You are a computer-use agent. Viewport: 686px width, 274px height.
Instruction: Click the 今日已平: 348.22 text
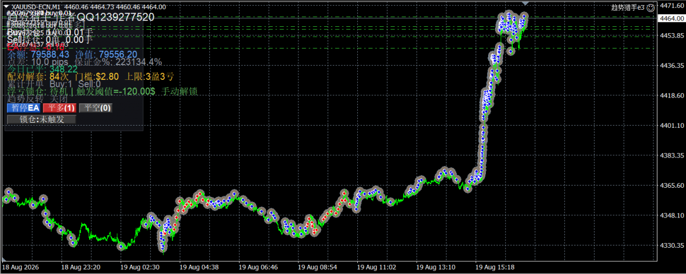click(x=42, y=69)
